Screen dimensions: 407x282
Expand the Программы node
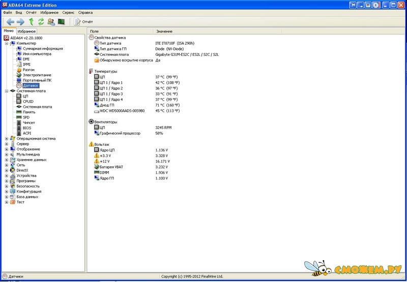coord(7,181)
